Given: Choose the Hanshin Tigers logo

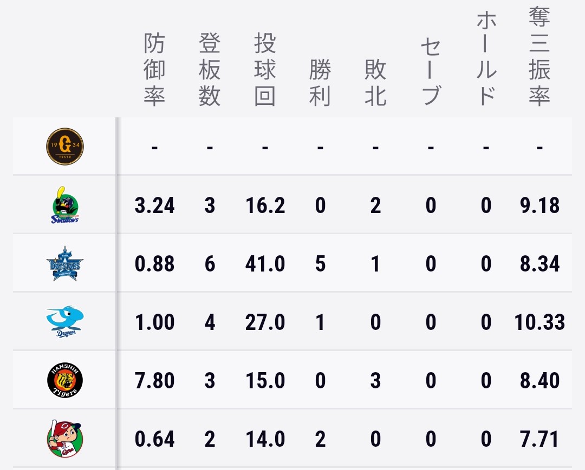Looking at the screenshot, I should pyautogui.click(x=65, y=380).
